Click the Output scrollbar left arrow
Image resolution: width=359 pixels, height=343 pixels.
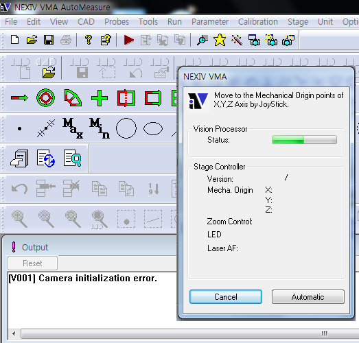(14, 333)
